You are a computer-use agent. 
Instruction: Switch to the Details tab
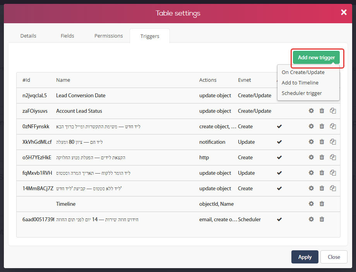coord(28,36)
